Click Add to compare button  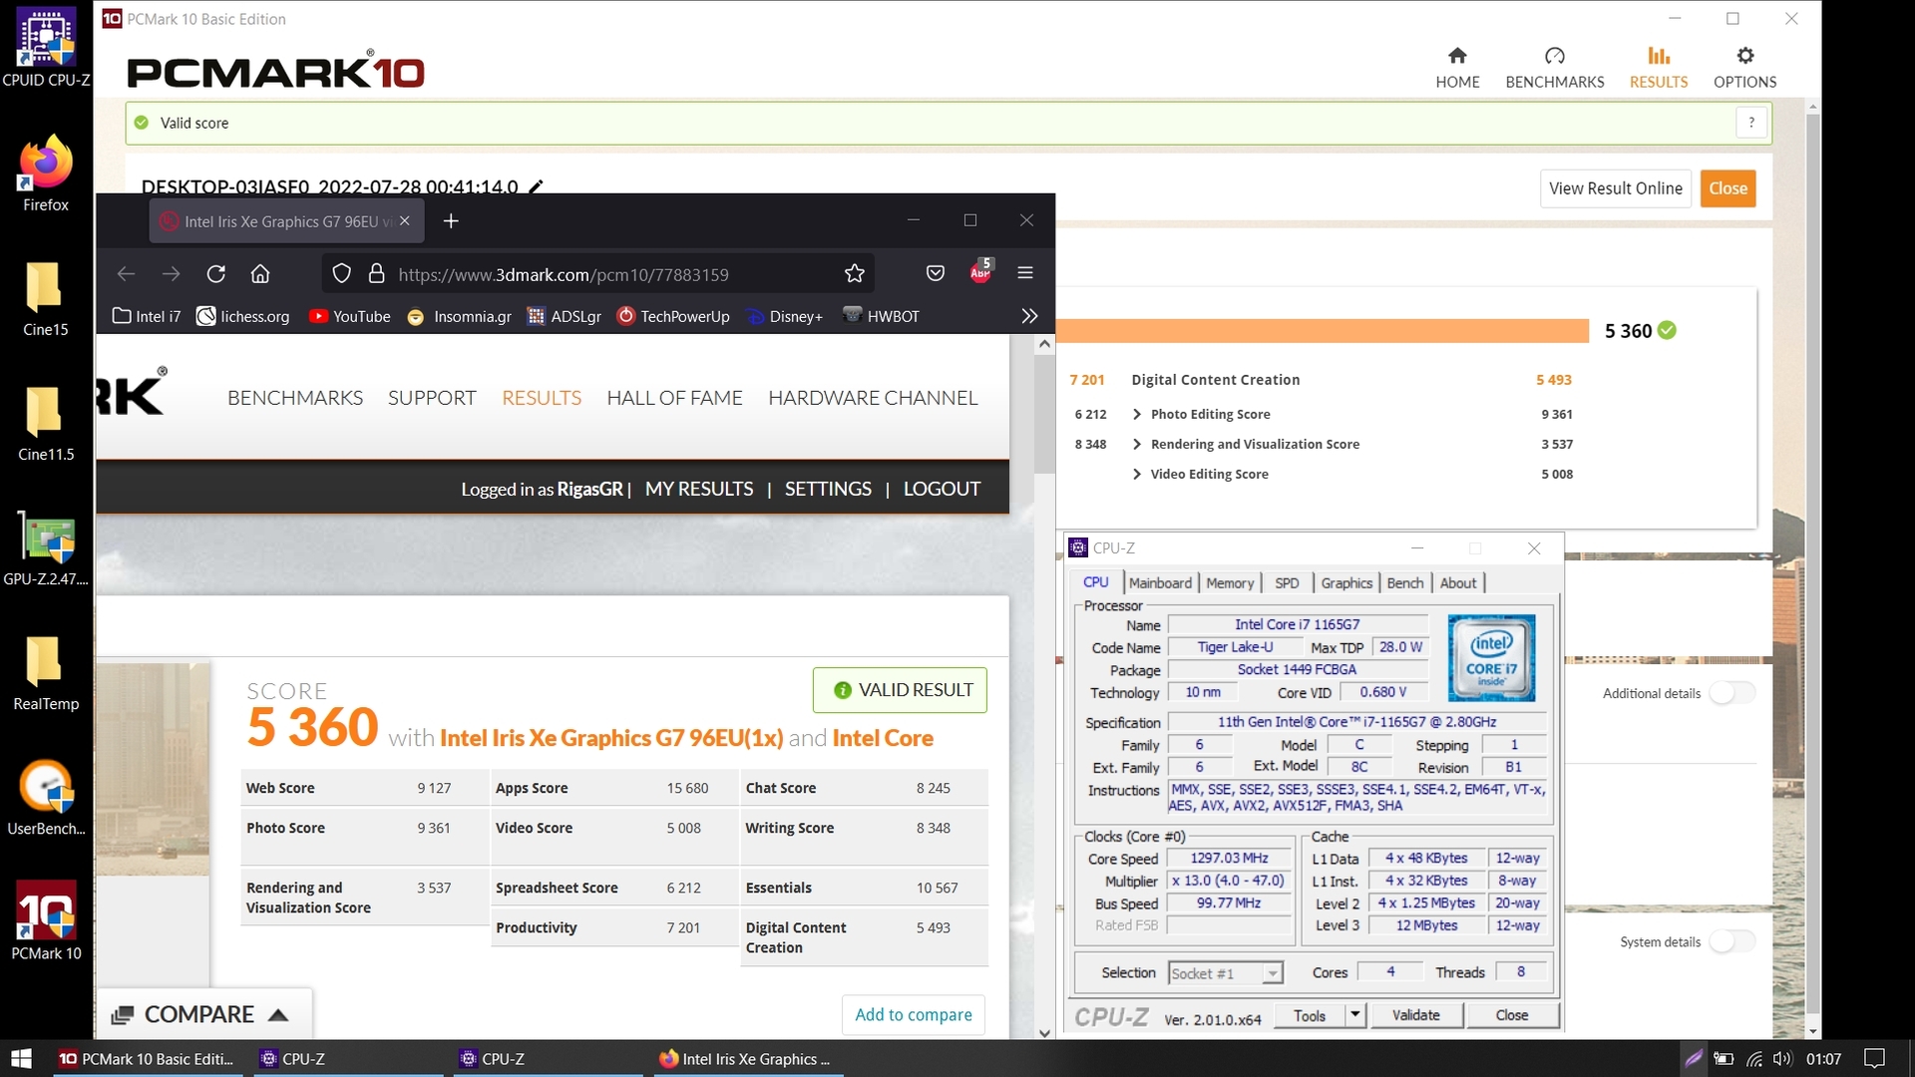[x=913, y=1014]
